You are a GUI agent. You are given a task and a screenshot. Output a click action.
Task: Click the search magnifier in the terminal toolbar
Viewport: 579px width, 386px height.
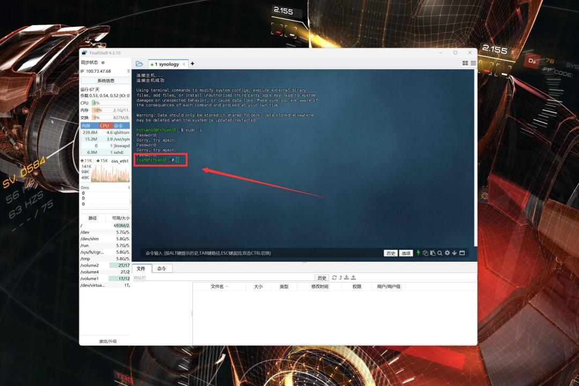pos(440,253)
